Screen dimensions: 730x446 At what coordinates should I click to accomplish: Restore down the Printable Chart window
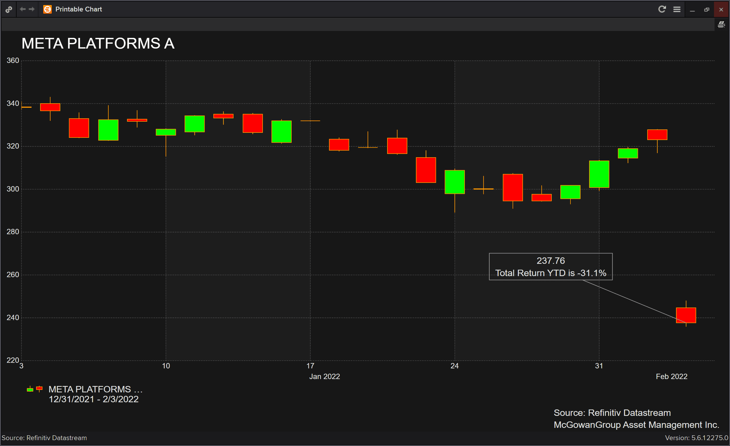(707, 10)
